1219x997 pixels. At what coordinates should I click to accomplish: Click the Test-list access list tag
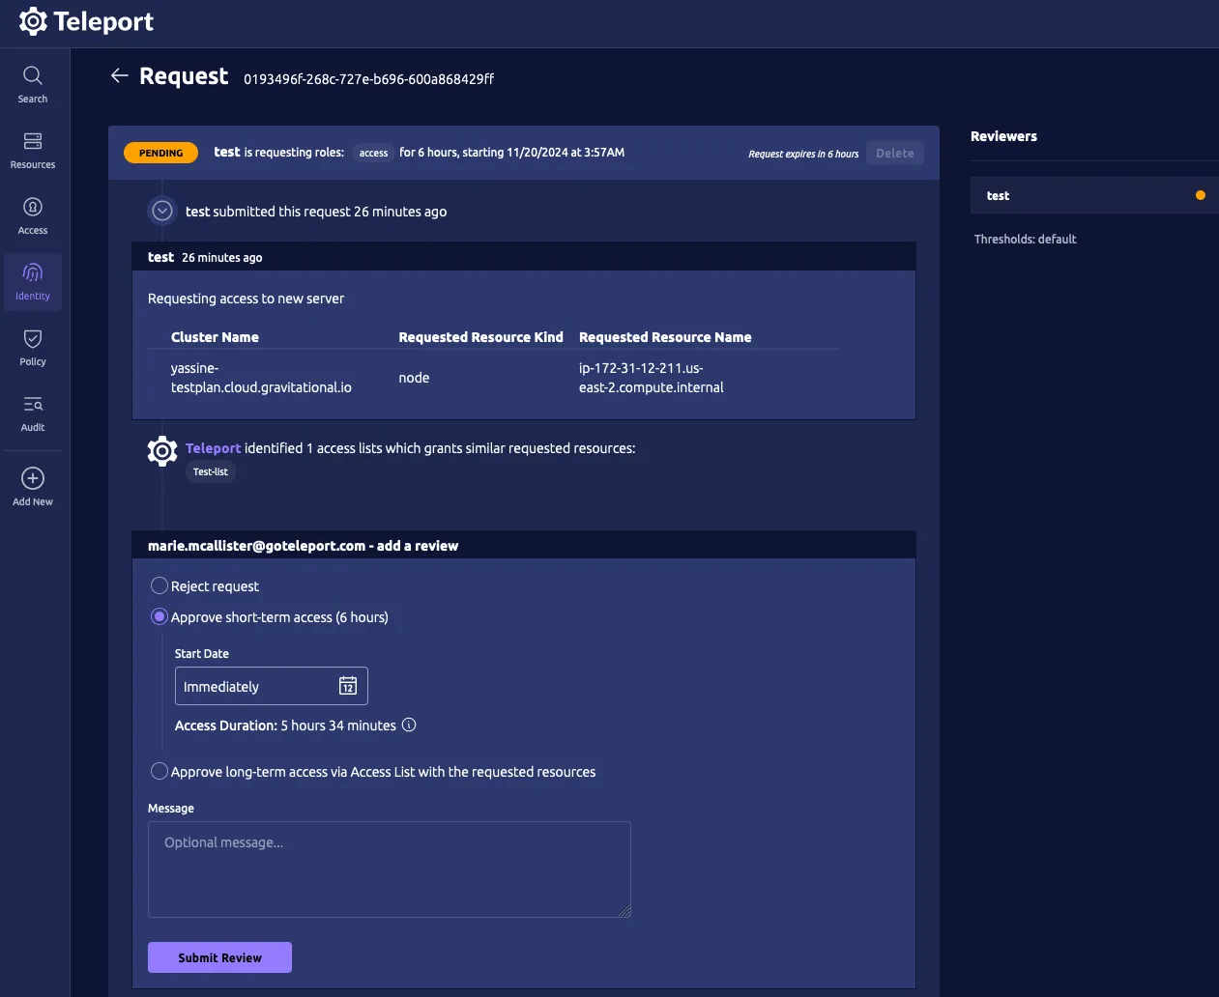tap(211, 471)
